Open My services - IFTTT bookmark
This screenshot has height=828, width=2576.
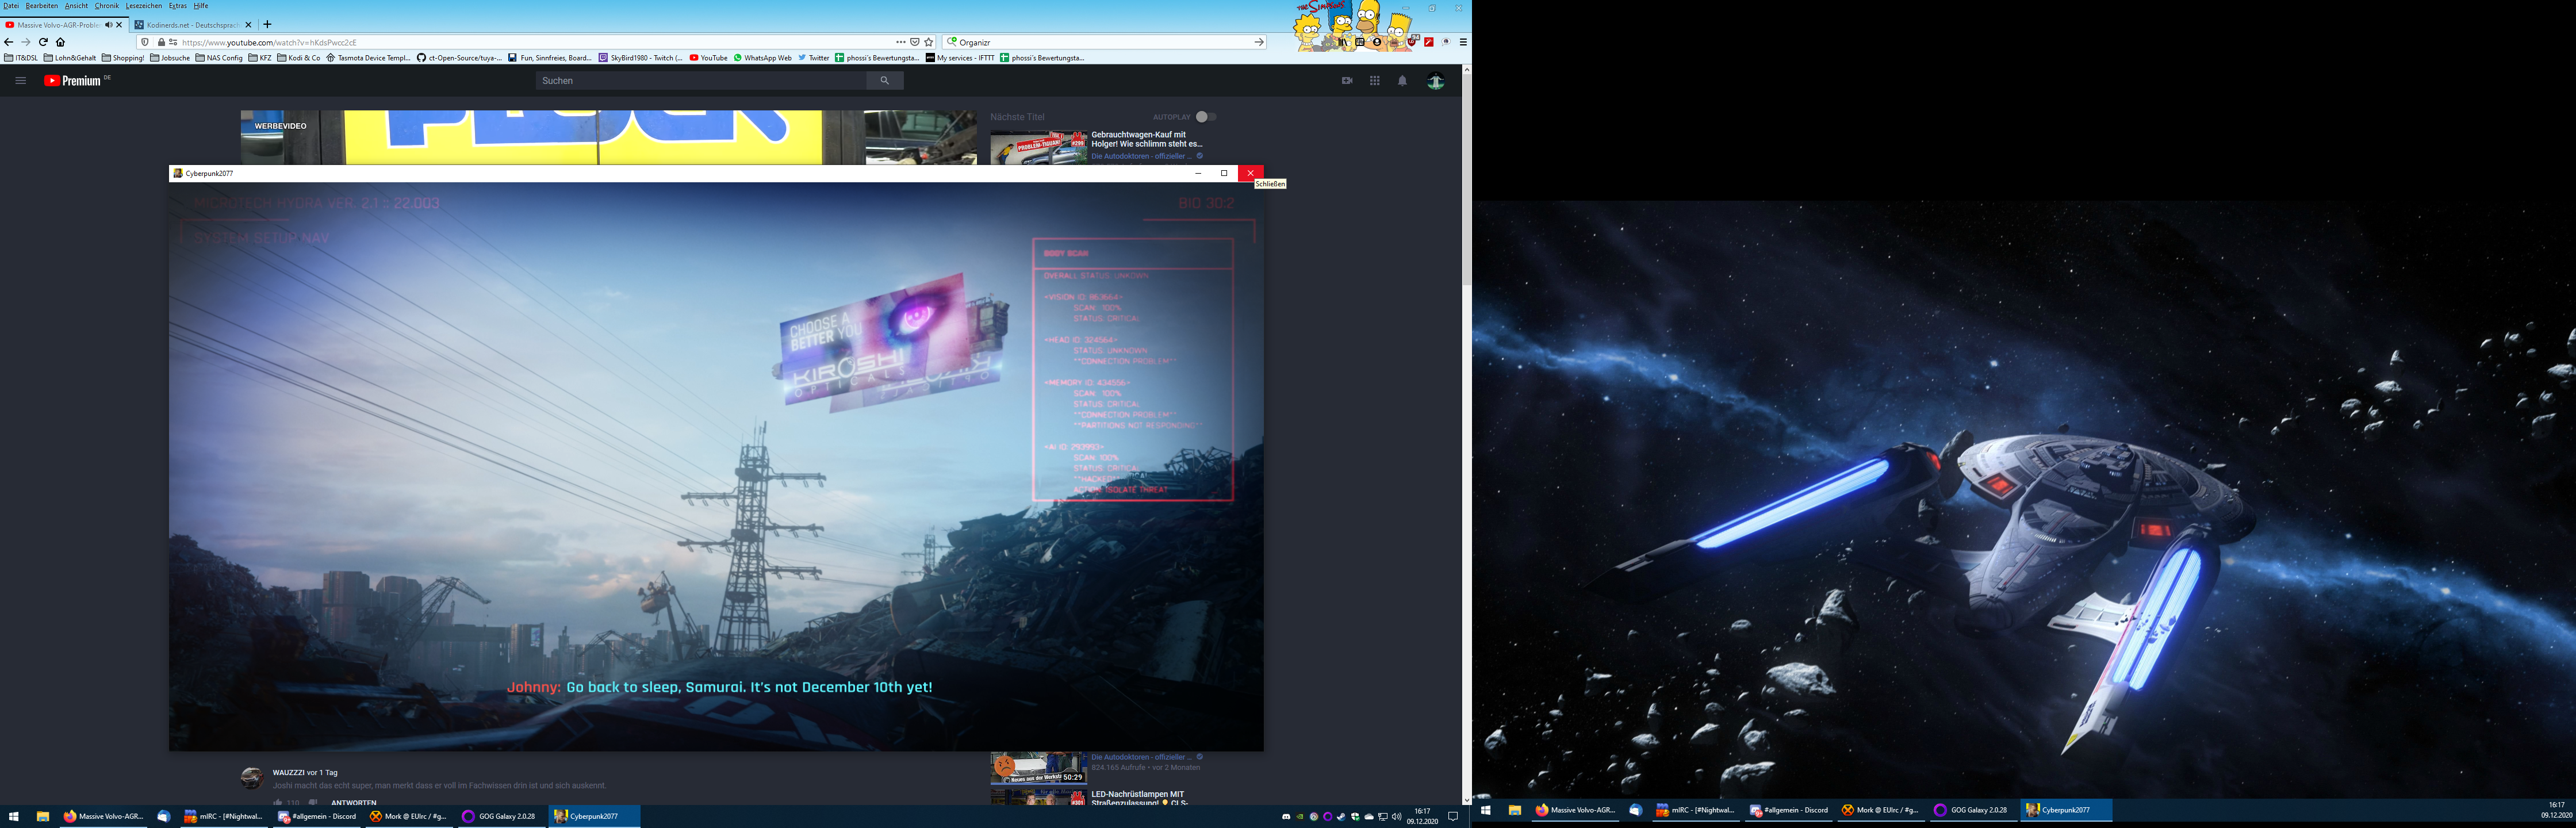960,58
